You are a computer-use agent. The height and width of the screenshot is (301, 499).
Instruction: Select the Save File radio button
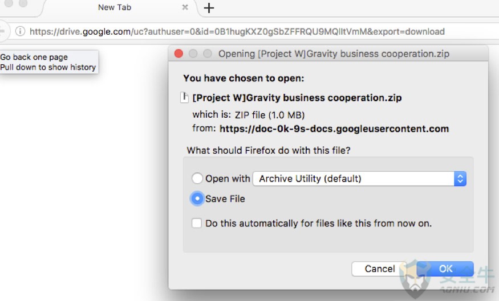click(197, 199)
